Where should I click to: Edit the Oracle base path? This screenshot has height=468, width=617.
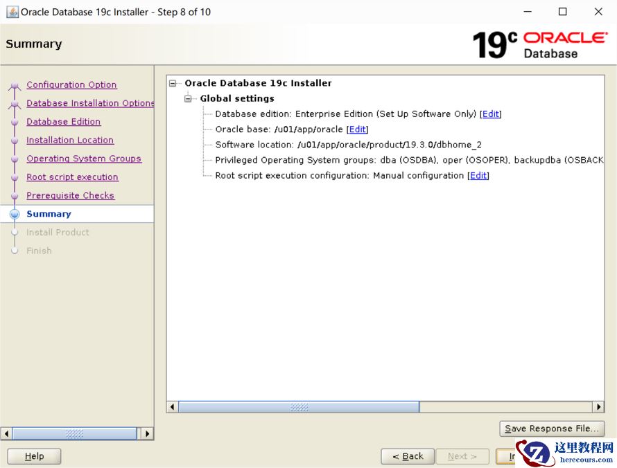(x=357, y=129)
